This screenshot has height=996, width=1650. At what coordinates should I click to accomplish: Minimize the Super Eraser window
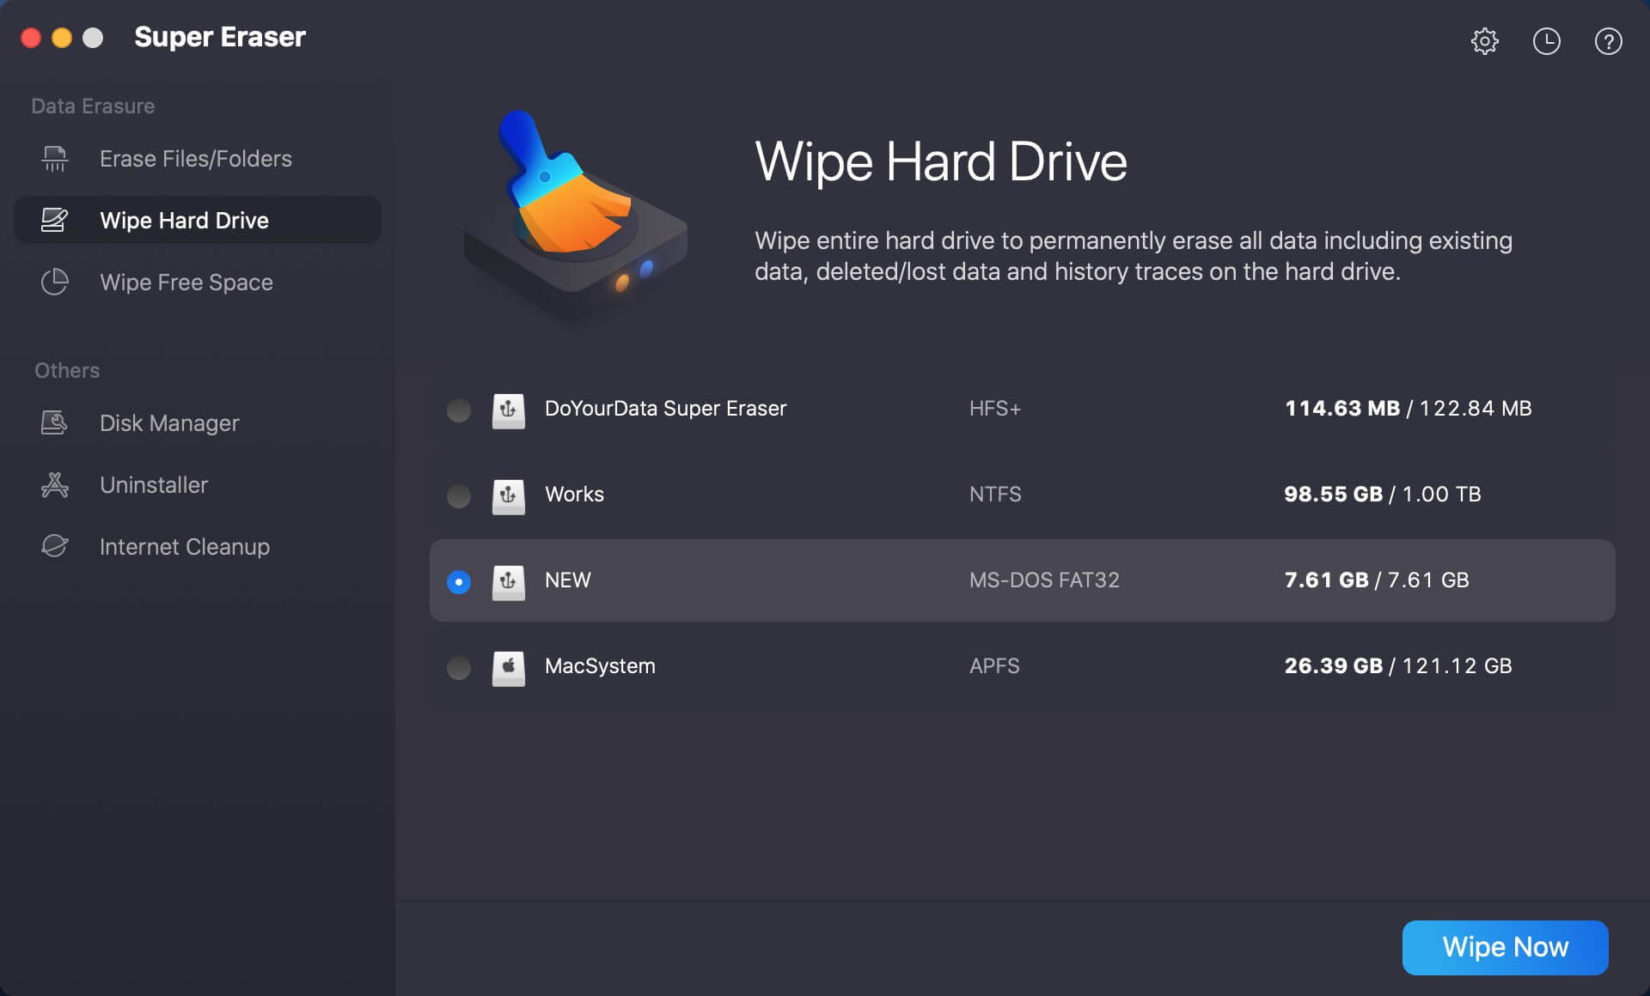(62, 38)
